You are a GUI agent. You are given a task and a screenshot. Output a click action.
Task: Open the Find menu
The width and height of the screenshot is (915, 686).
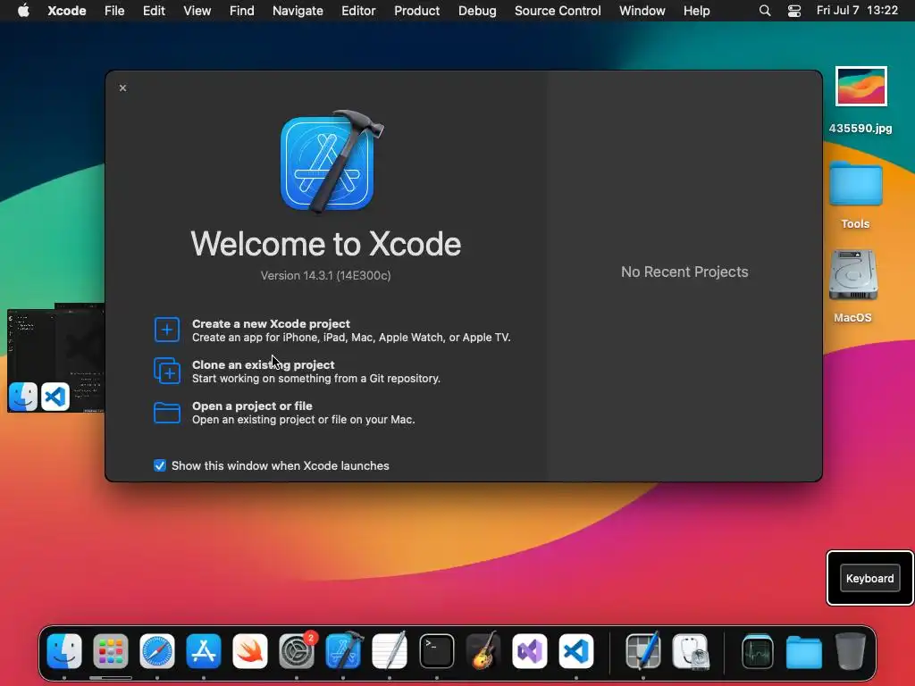click(241, 11)
